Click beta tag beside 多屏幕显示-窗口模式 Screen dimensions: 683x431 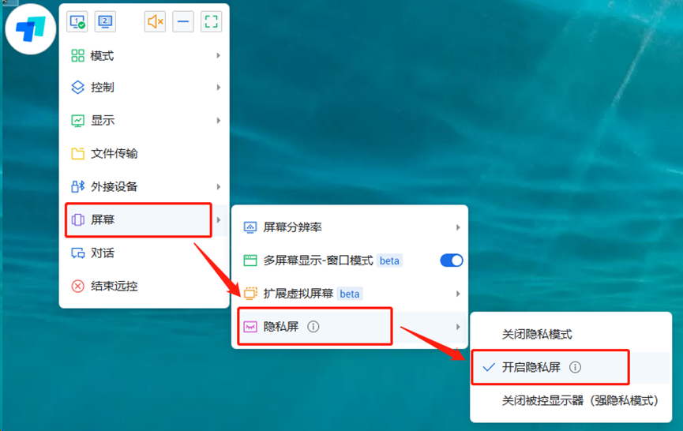pyautogui.click(x=389, y=260)
